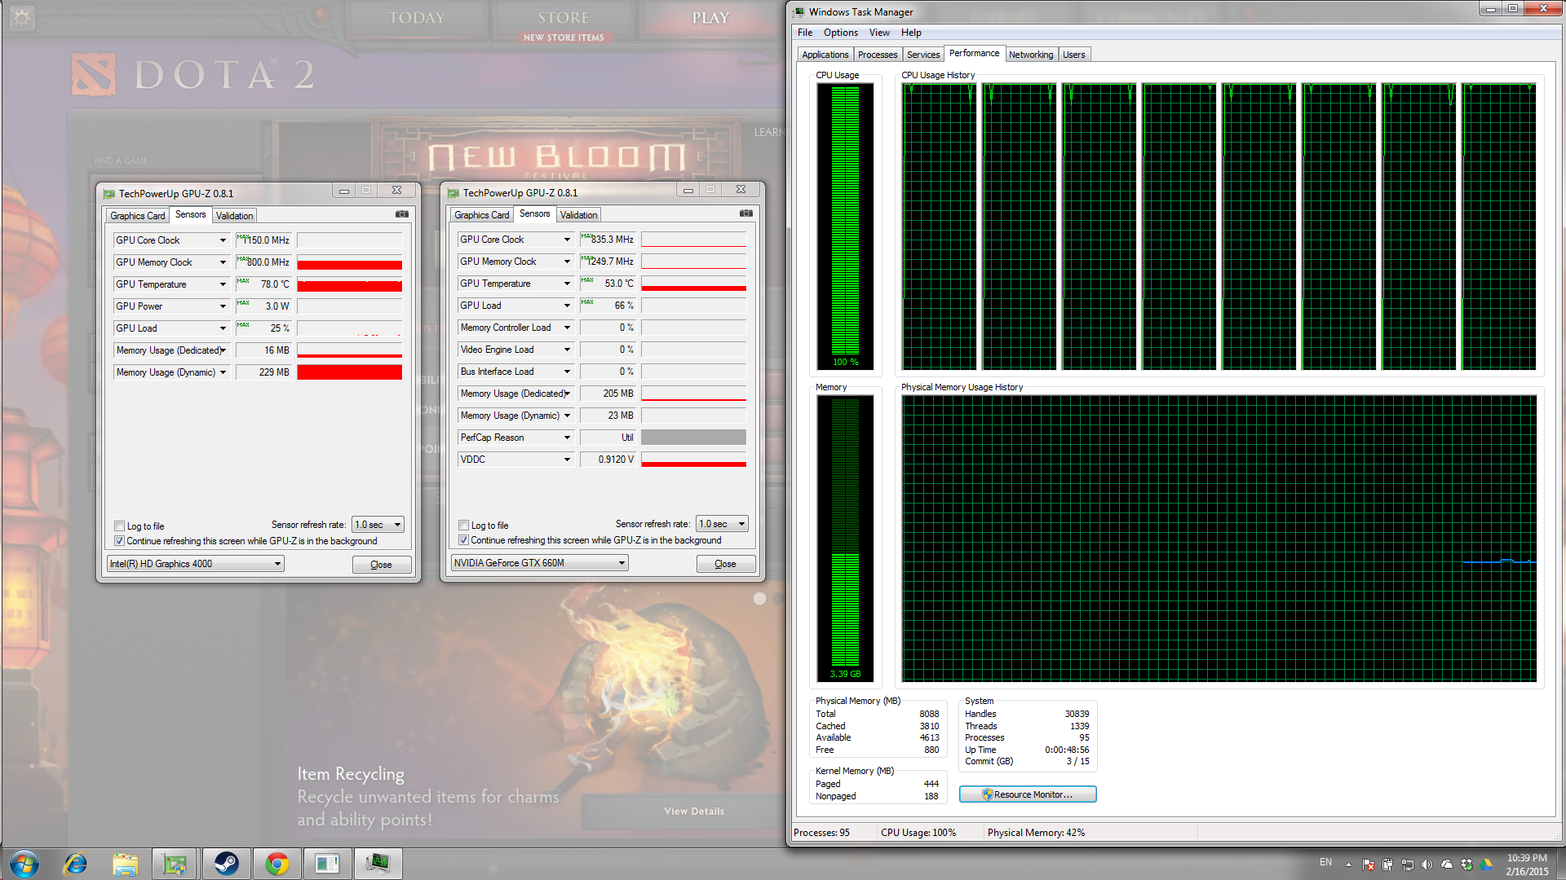
Task: Click EN language indicator on taskbar
Action: coord(1325,862)
